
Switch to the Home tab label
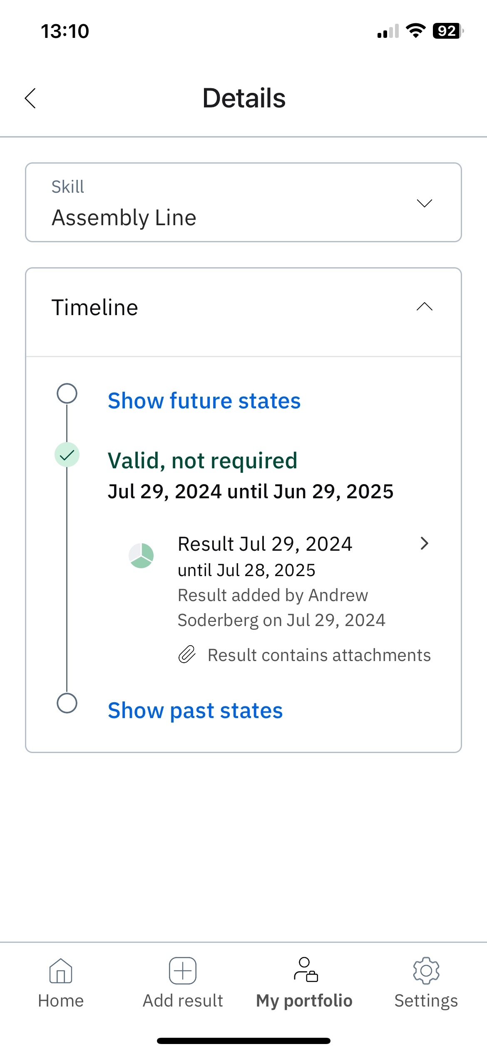point(61,1001)
